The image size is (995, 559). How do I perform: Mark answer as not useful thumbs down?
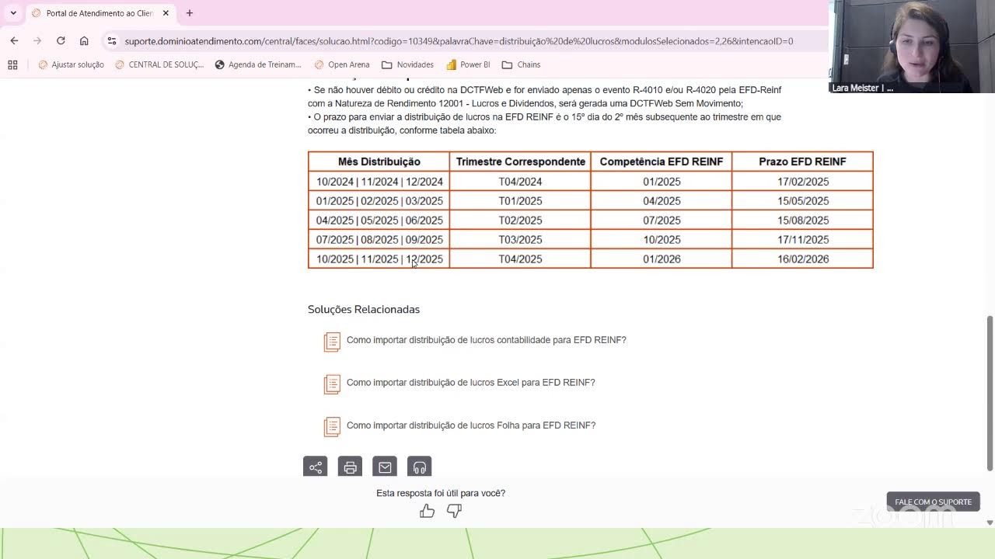pos(454,511)
